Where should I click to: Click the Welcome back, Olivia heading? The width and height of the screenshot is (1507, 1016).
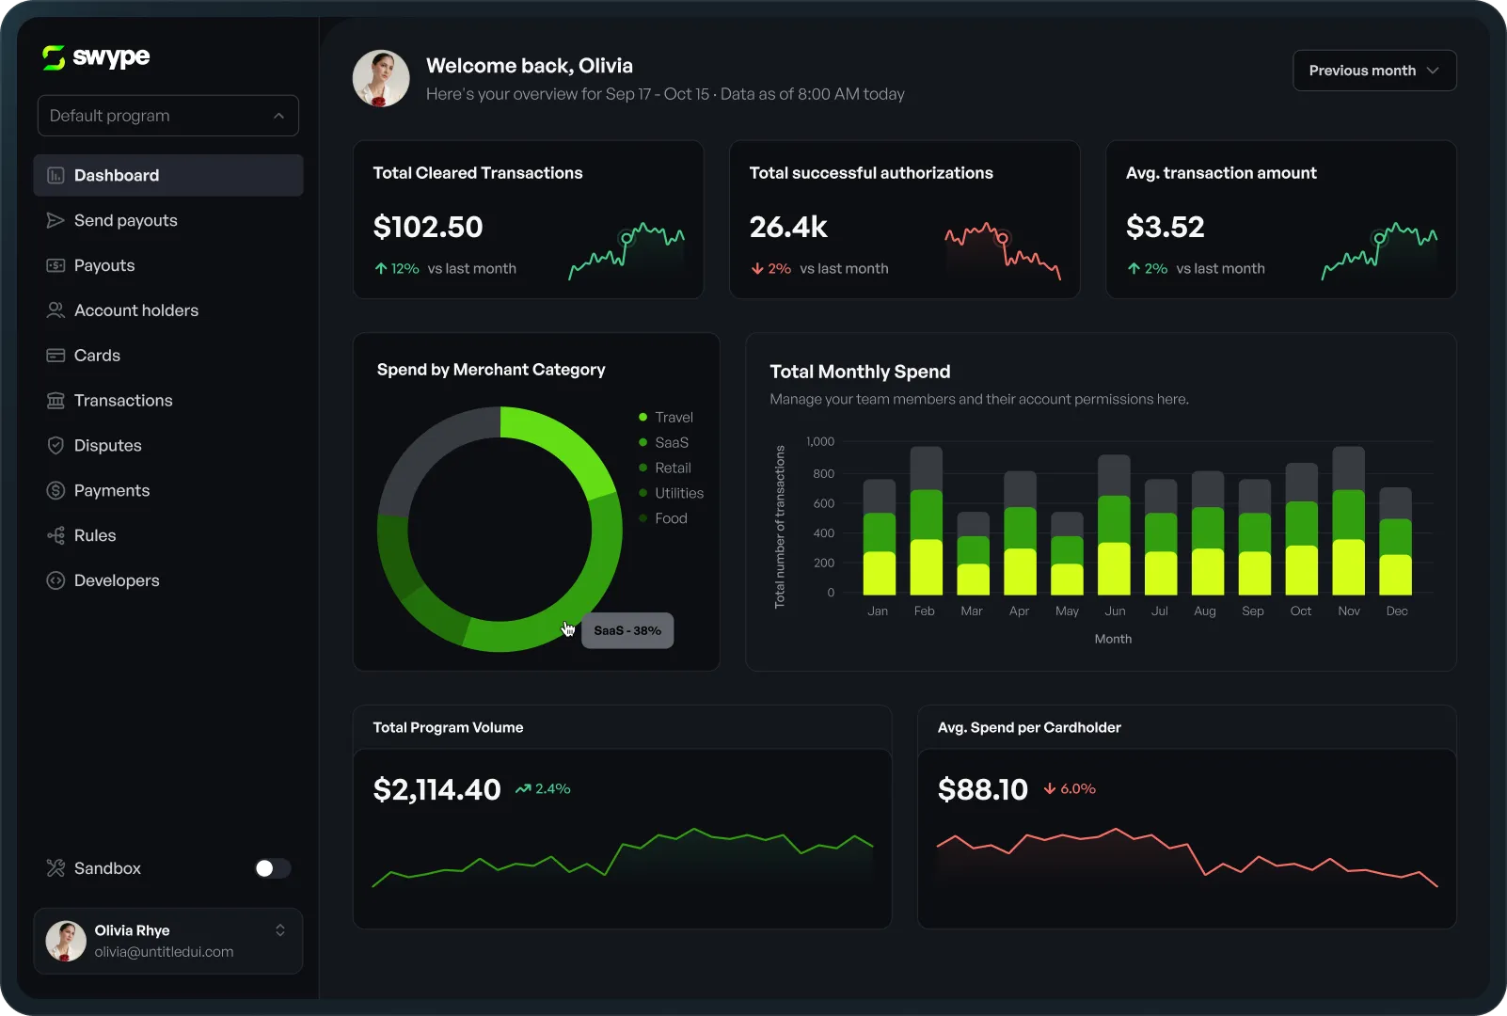[x=530, y=66]
